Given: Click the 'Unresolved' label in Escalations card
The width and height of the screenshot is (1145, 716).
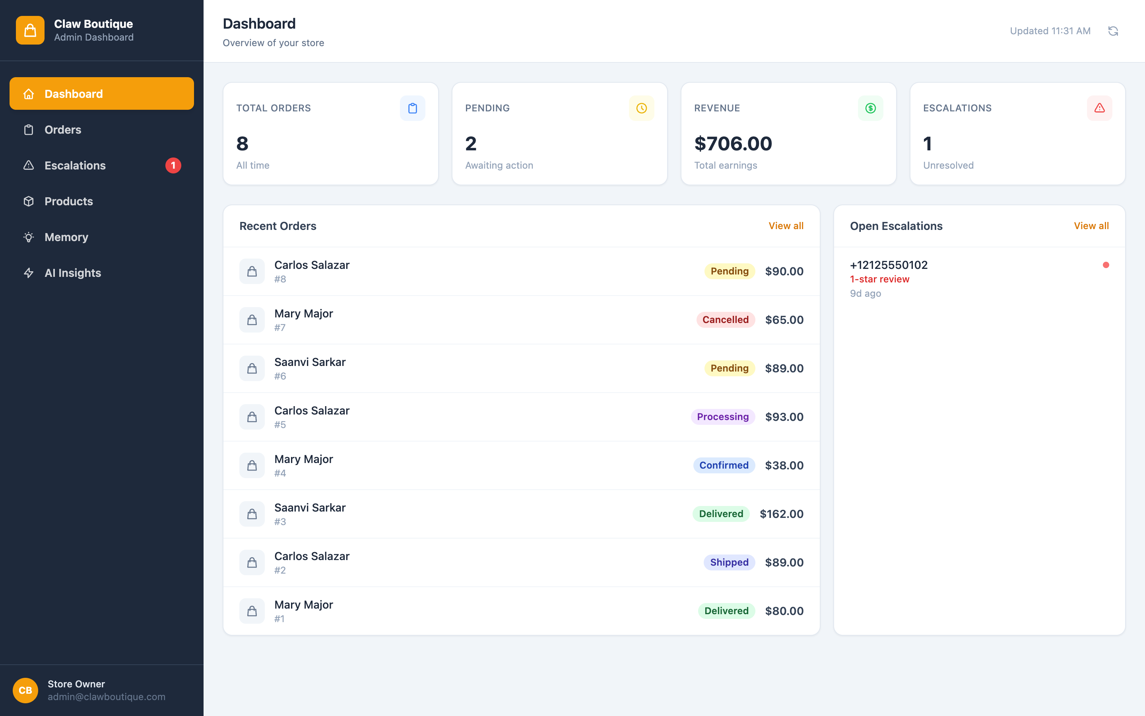Looking at the screenshot, I should 948,165.
